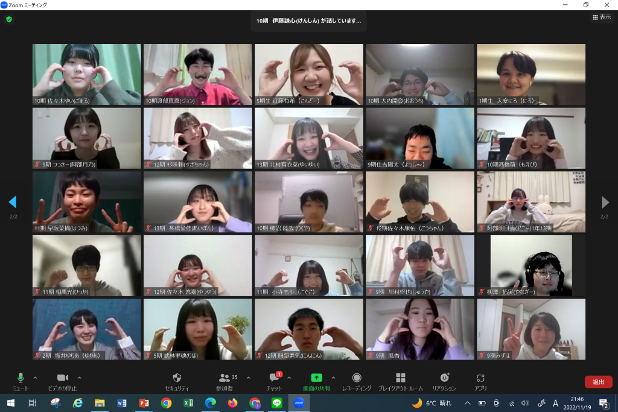The height and width of the screenshot is (412, 618).
Task: Expand screen share options arrow
Action: click(x=333, y=378)
